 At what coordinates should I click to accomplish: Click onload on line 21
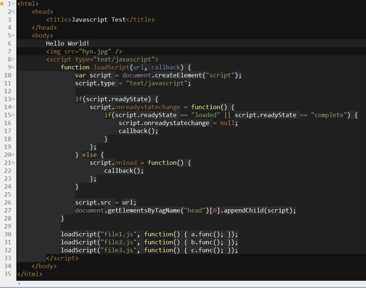[x=126, y=163]
